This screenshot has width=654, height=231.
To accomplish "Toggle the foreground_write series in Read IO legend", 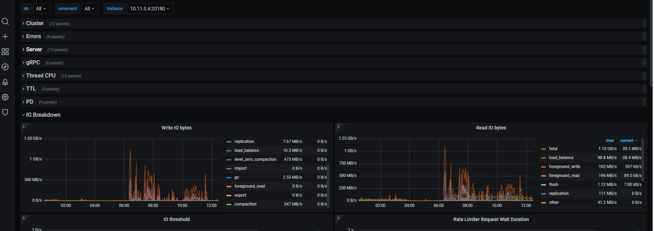I will tap(565, 167).
